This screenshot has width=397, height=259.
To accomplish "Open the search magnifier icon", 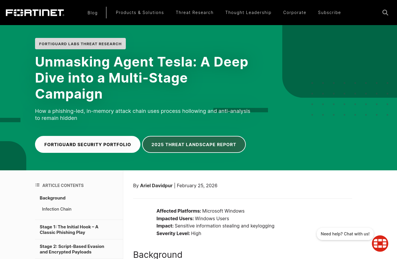I will 385,13.
